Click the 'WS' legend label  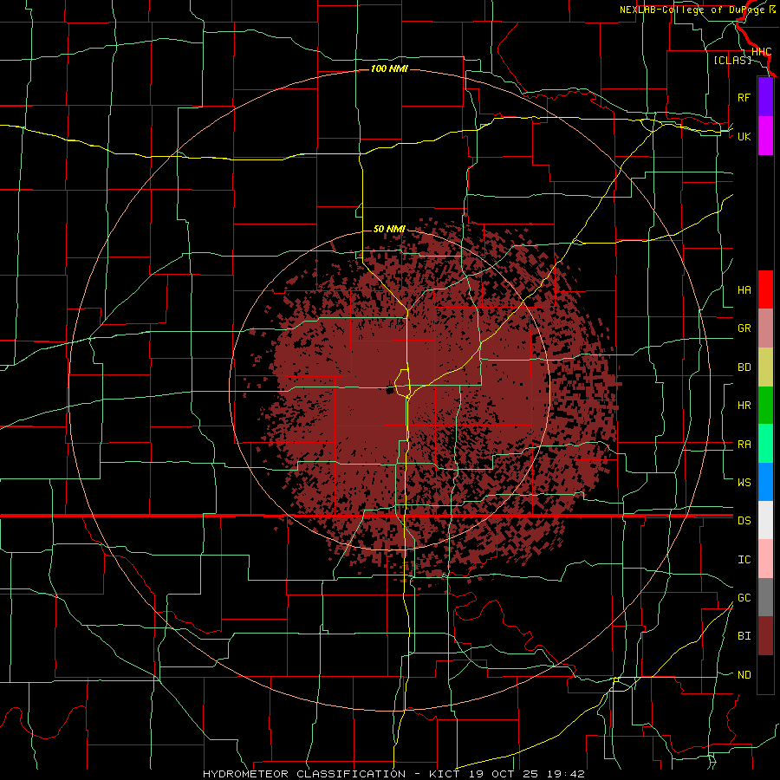[x=744, y=483]
